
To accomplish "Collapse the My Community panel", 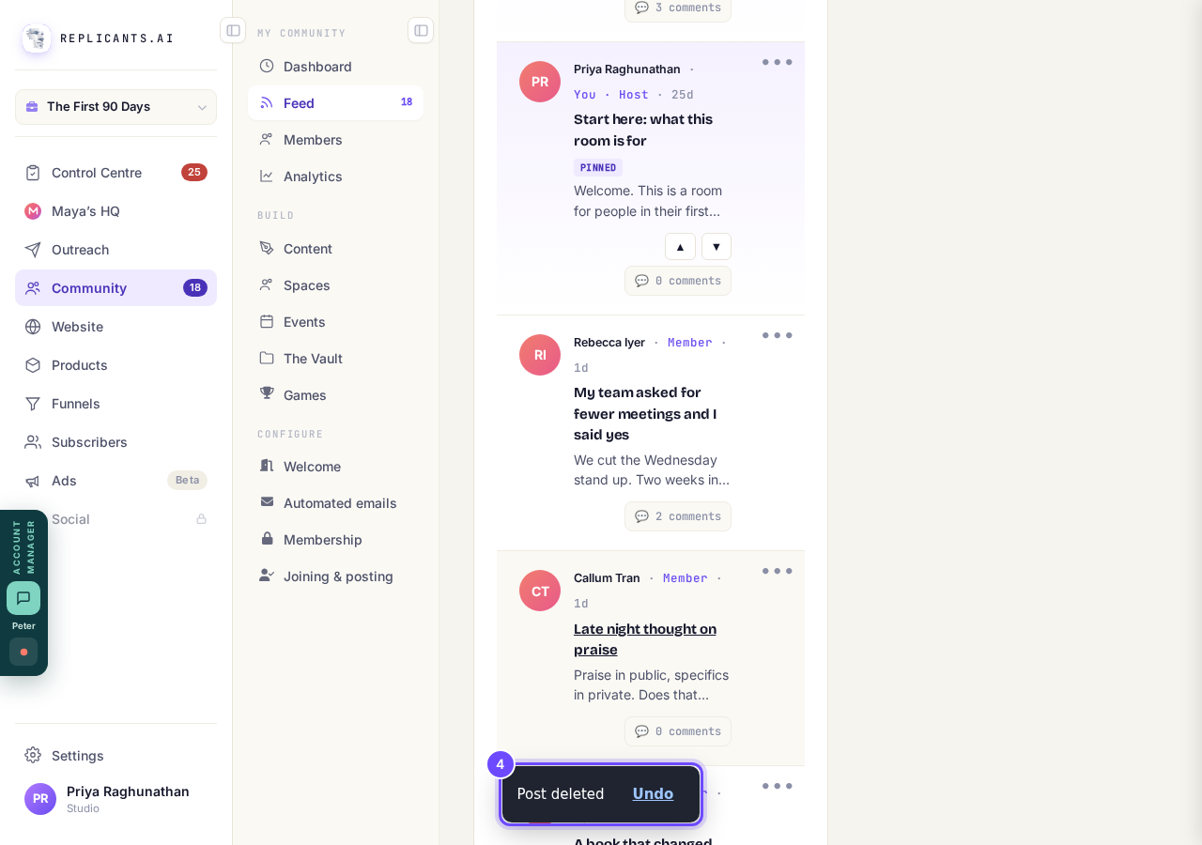I will 421,30.
